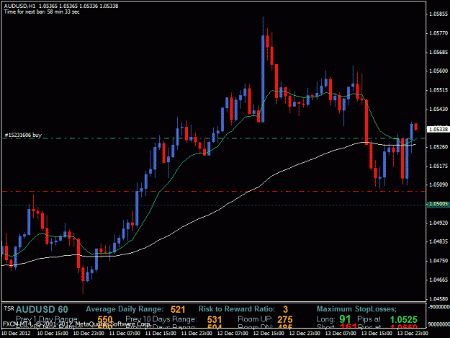Click price axis value 1.05600
The image size is (450, 338).
(x=438, y=71)
